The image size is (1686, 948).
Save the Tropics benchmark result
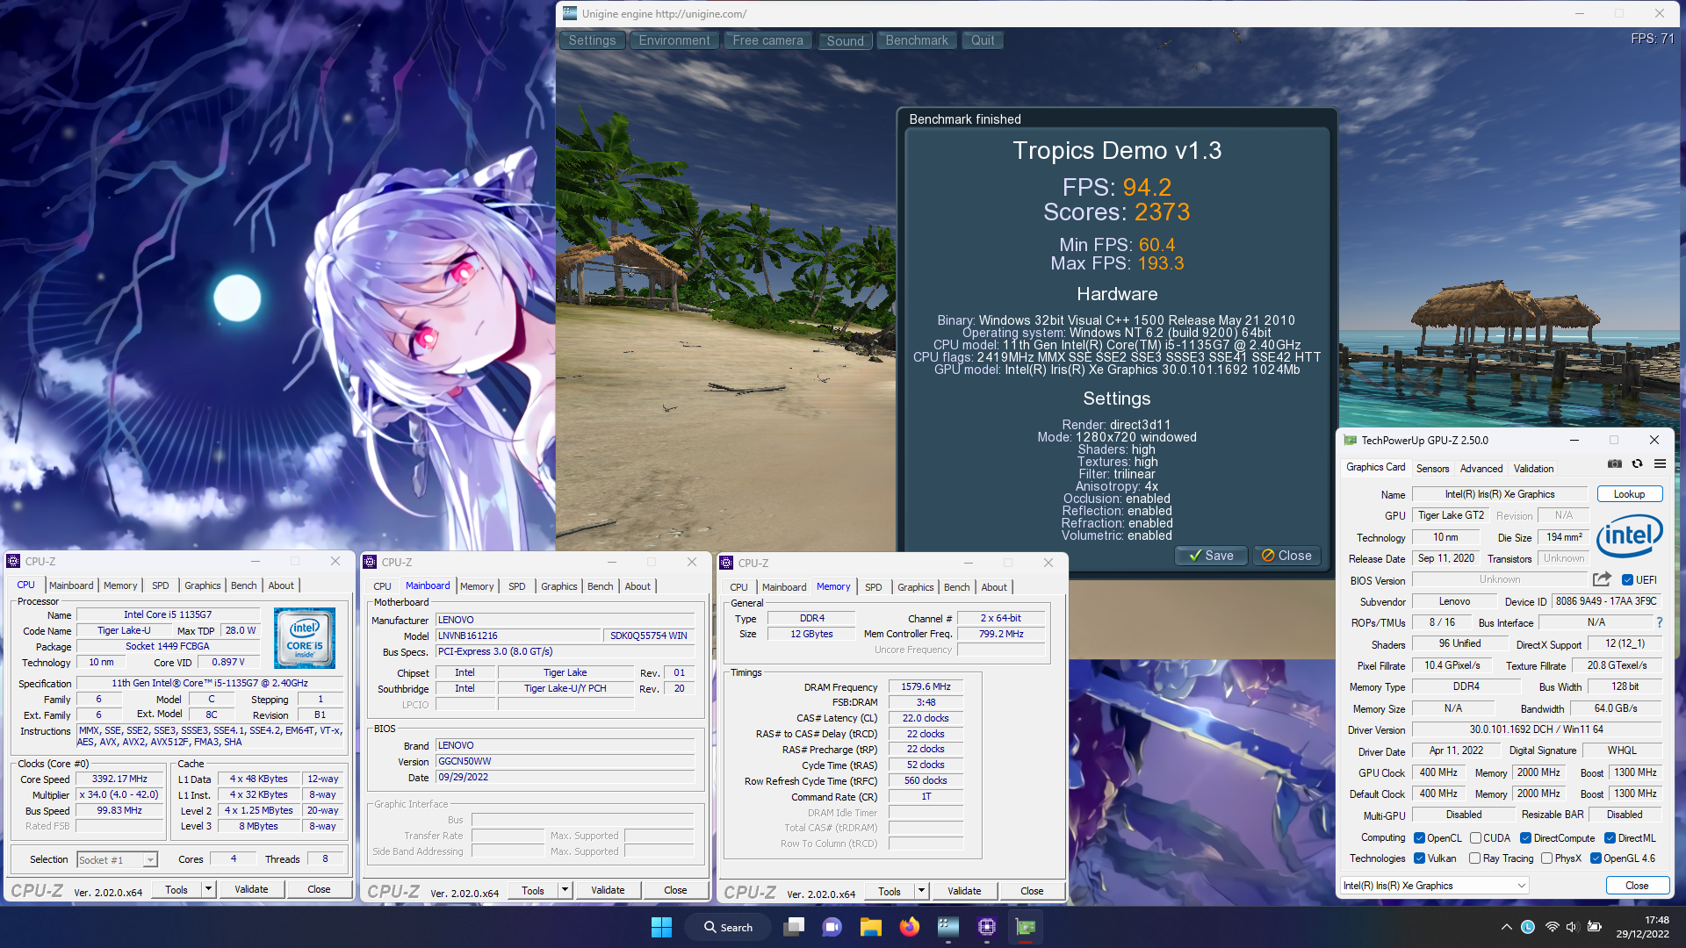1211,555
